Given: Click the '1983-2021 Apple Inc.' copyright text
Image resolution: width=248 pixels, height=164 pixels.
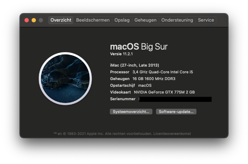Looking at the screenshot, I should 85,134.
